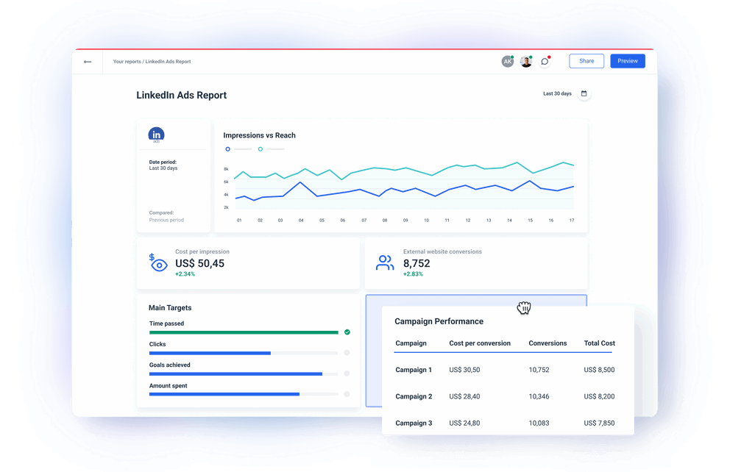Image resolution: width=730 pixels, height=472 pixels.
Task: Click the user photo avatar
Action: coord(525,62)
